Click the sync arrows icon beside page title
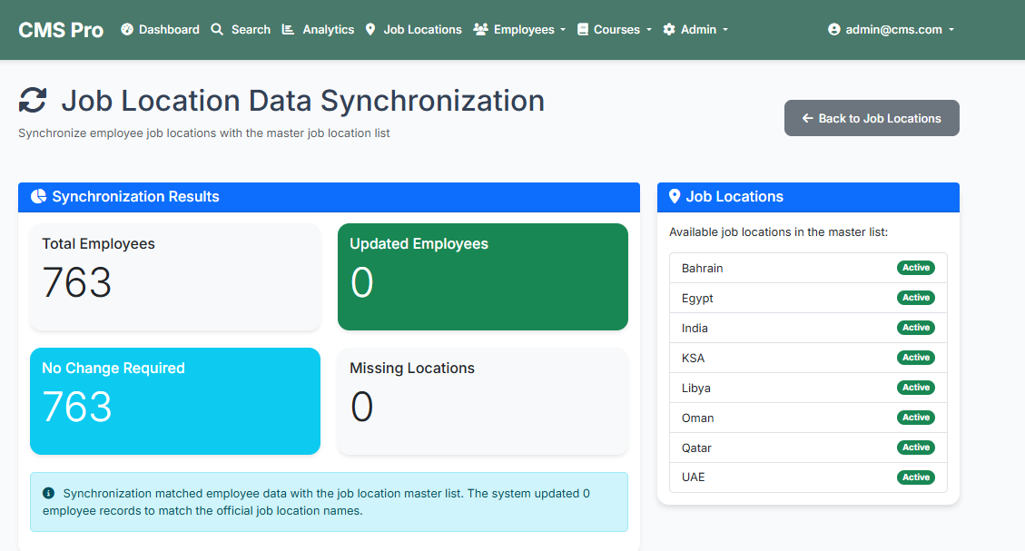The image size is (1025, 551). pyautogui.click(x=33, y=101)
